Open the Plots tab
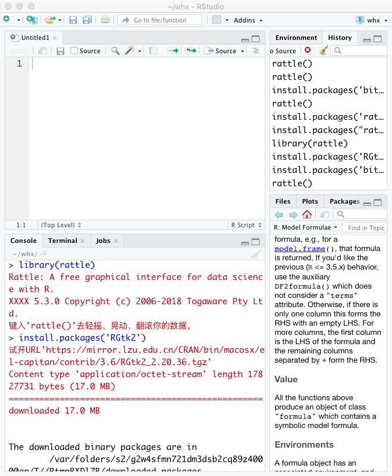 point(310,201)
